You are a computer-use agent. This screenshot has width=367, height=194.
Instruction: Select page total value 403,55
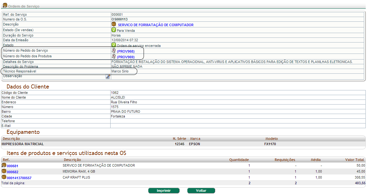[x=360, y=183]
